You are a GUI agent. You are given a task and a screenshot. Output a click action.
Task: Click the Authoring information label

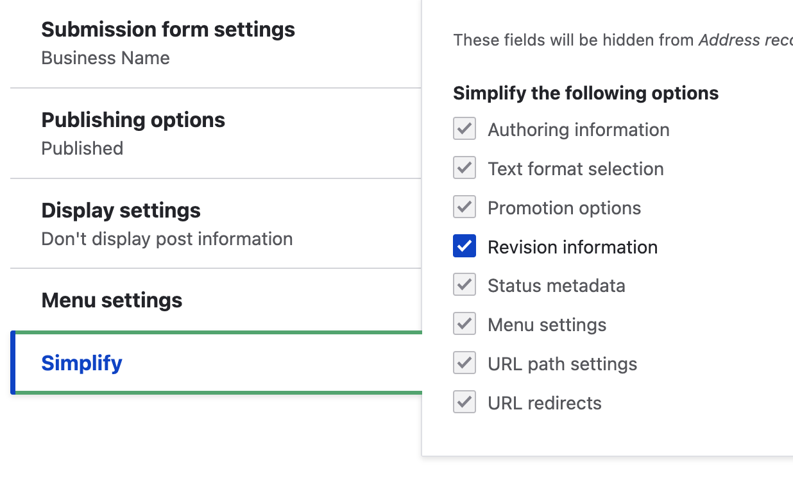(x=578, y=130)
